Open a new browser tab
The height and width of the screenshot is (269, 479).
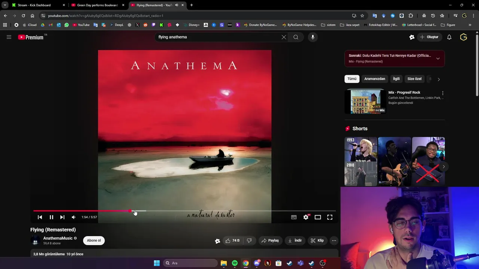pos(192,5)
